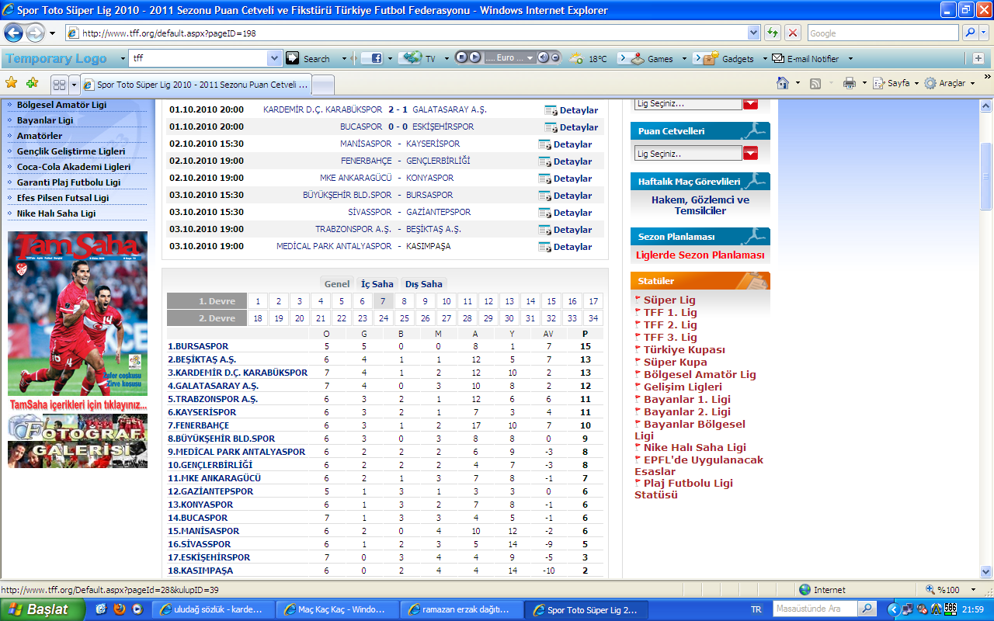Viewport: 994px width, 621px height.
Task: Click the Spor Toto Süper Lig browser tab
Action: [x=196, y=84]
